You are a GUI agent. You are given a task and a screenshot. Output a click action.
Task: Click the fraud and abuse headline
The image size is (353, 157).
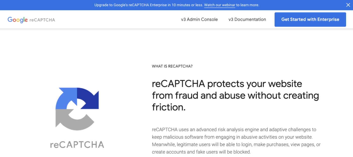tap(235, 95)
